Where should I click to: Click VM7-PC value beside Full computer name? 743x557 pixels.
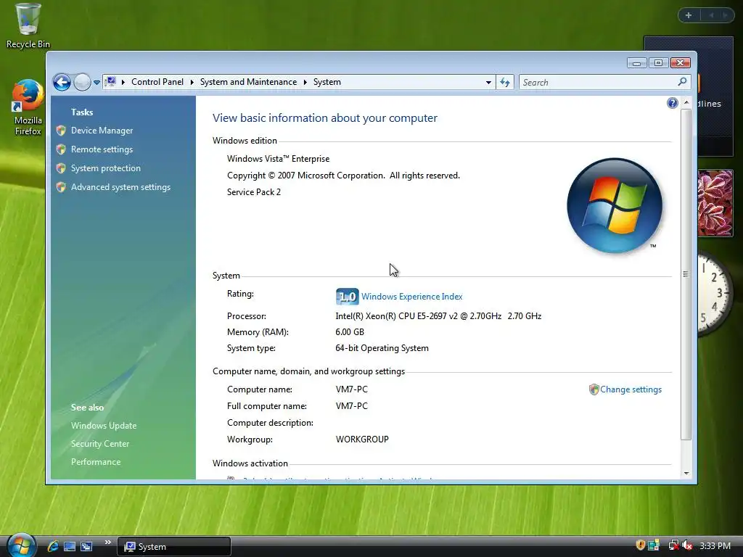pos(352,406)
